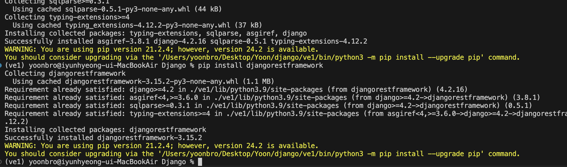Open the site-packages path in the sqlparse>=0.3.1 requirement line
567x167 pixels.
pyautogui.click(x=273, y=106)
